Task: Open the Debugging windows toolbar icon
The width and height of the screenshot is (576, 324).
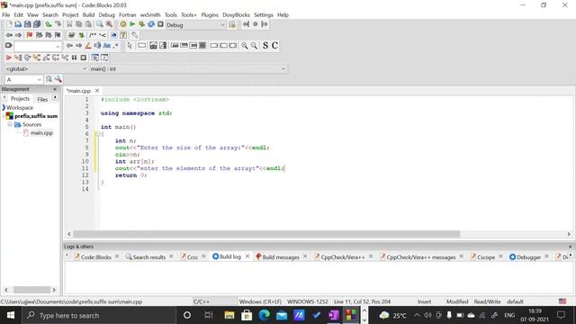Action: (x=94, y=58)
